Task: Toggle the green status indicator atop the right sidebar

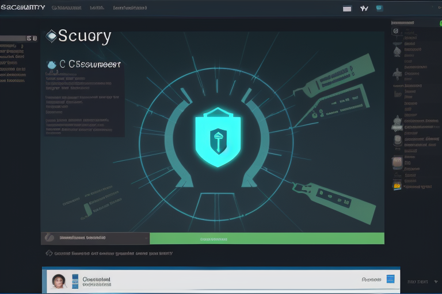Action: point(439,23)
